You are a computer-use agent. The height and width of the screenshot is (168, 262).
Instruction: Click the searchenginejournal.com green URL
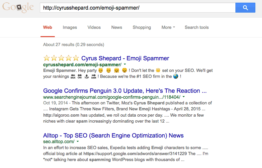pyautogui.click(x=112, y=97)
